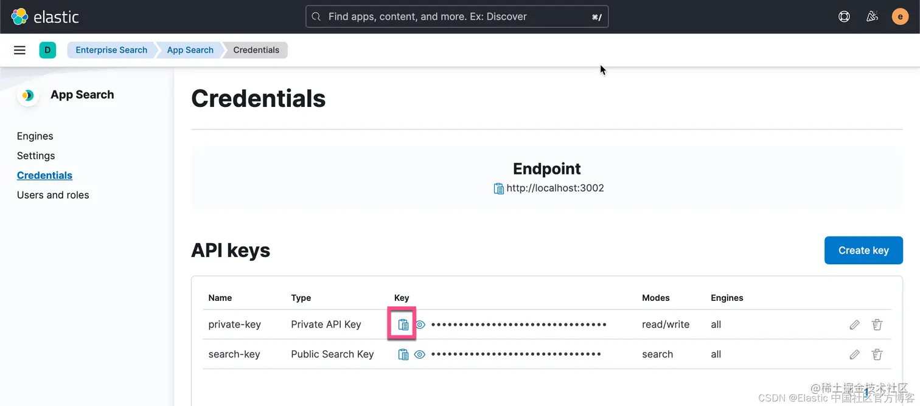Click the Elastic logo

[45, 16]
